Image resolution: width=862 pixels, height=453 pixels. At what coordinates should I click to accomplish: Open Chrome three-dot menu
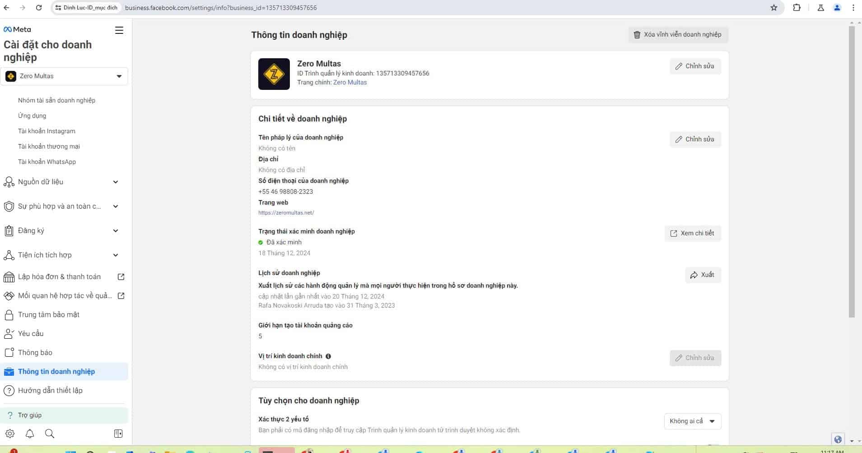pos(853,8)
